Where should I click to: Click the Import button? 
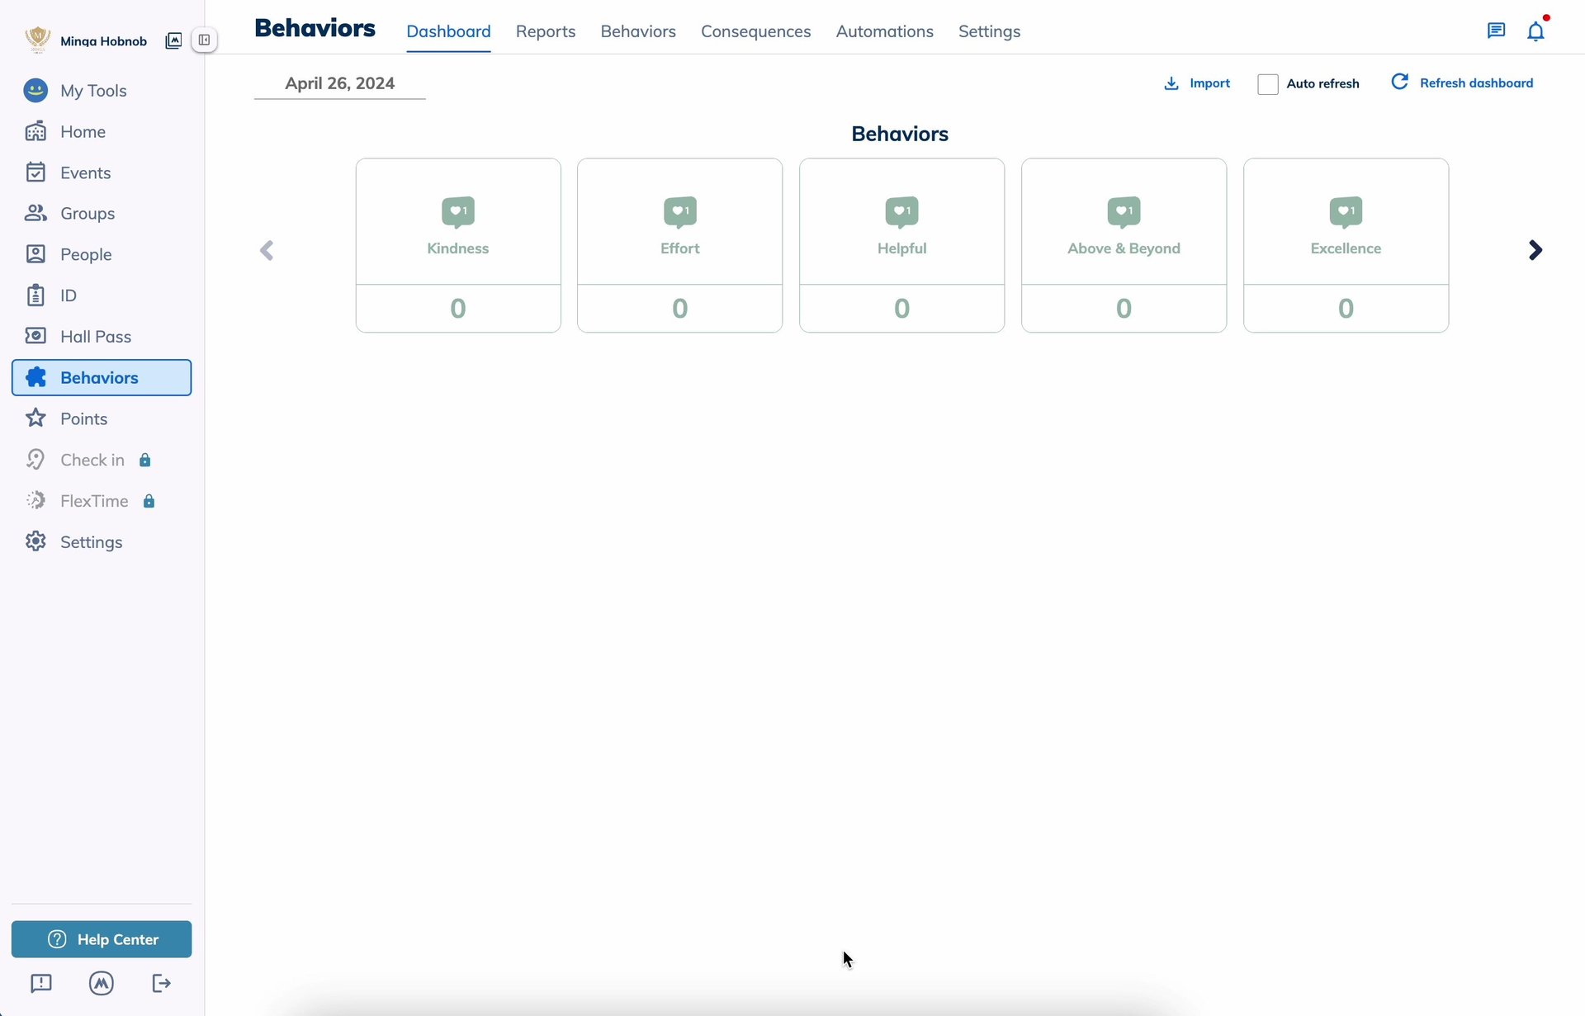pyautogui.click(x=1197, y=83)
